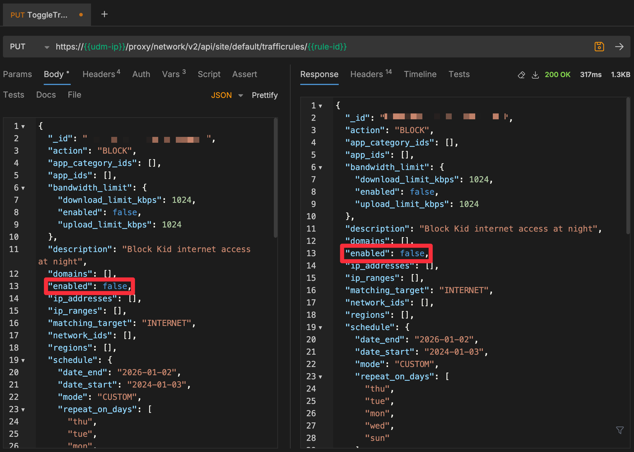Click the Prettify button

(264, 95)
